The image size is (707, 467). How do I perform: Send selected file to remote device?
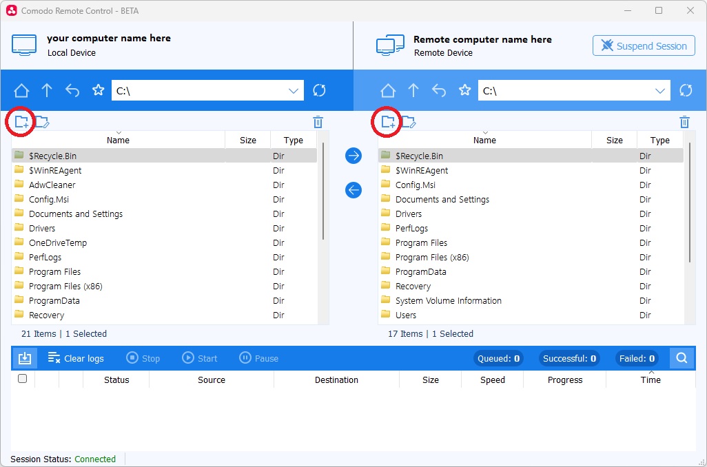353,156
